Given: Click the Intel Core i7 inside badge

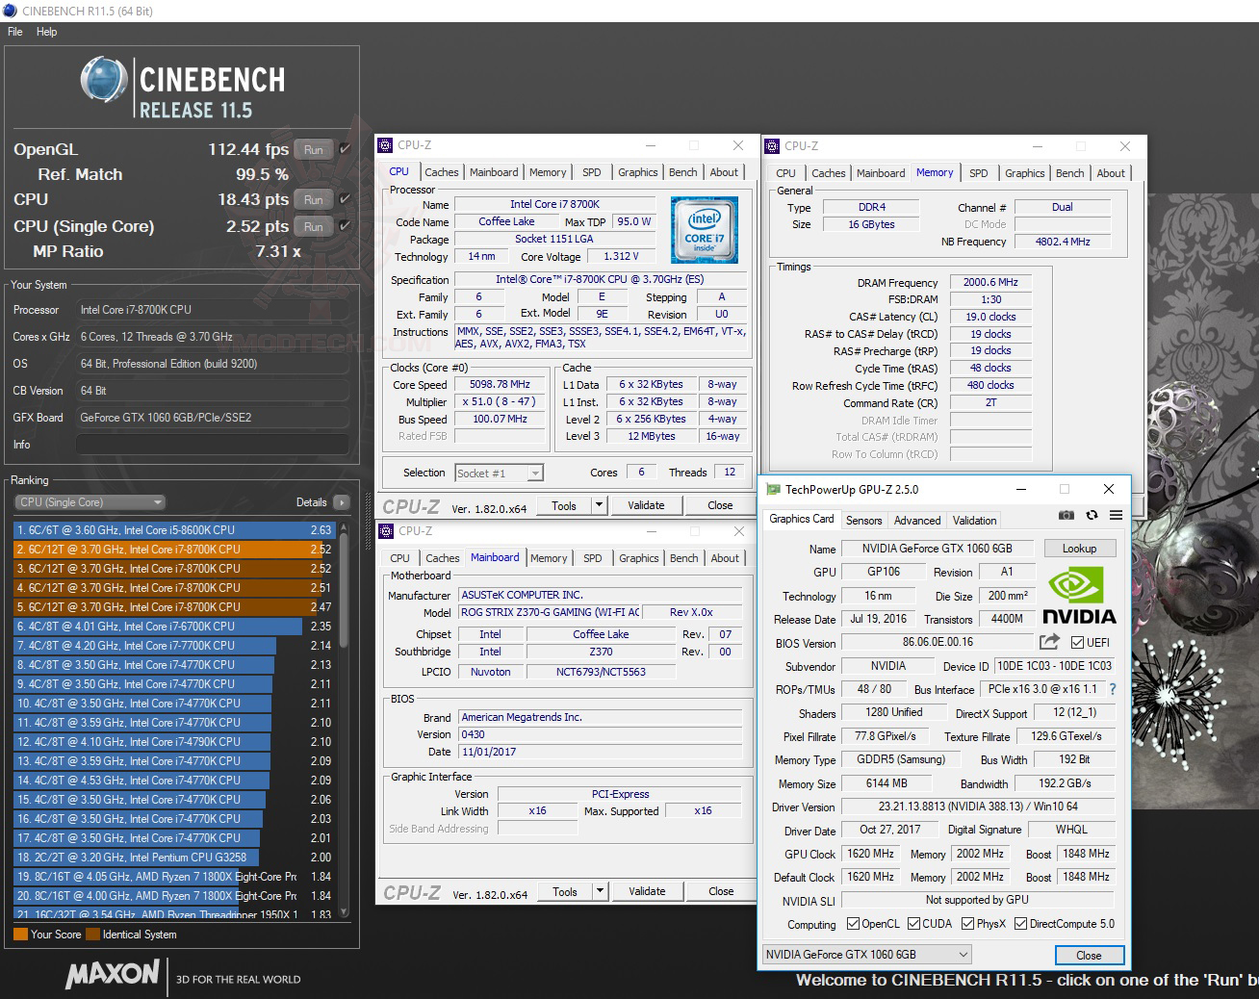Looking at the screenshot, I should [x=704, y=229].
